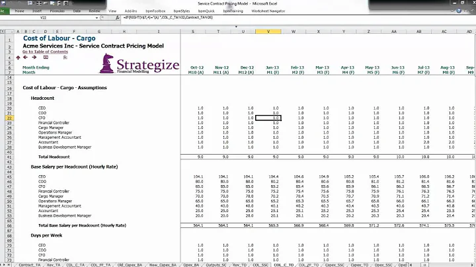
Task: Click the Excel Help question mark icon
Action: pos(459,11)
